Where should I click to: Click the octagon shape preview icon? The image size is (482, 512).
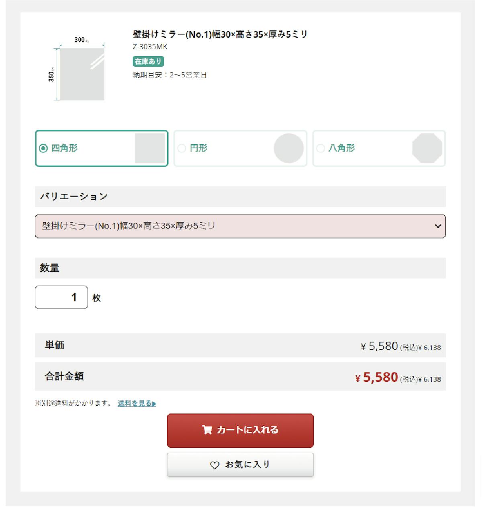[427, 148]
